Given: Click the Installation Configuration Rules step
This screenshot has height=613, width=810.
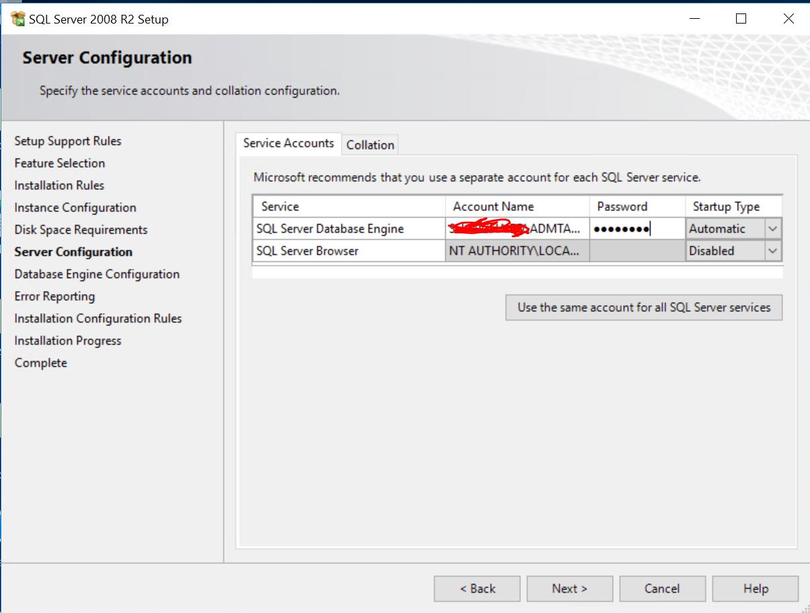Looking at the screenshot, I should 98,319.
